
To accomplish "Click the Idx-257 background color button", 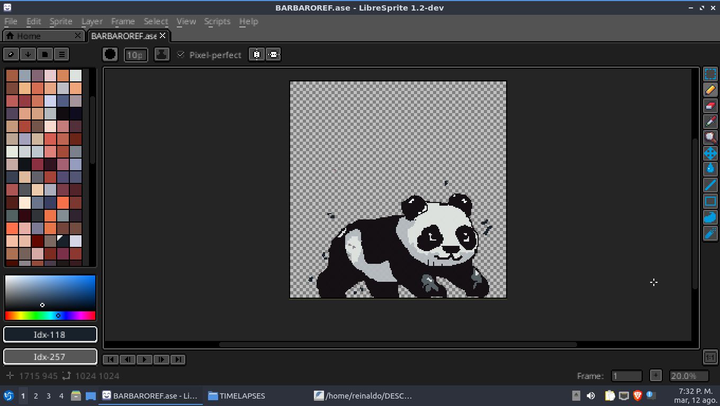I will coord(50,357).
